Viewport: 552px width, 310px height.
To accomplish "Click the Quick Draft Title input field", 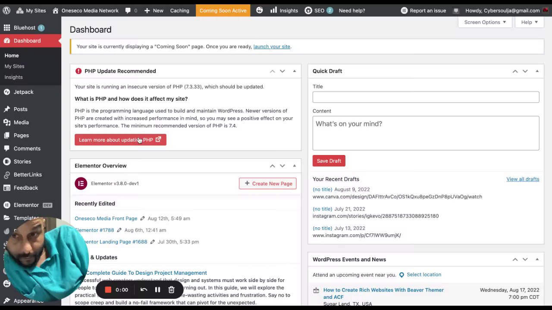I will pyautogui.click(x=426, y=97).
